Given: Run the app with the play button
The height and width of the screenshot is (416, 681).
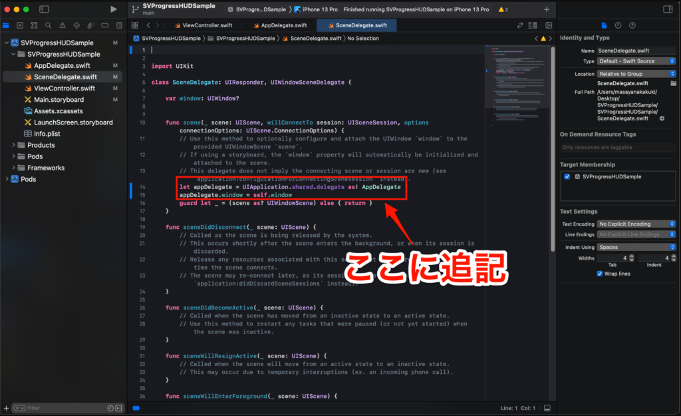Looking at the screenshot, I should point(114,9).
